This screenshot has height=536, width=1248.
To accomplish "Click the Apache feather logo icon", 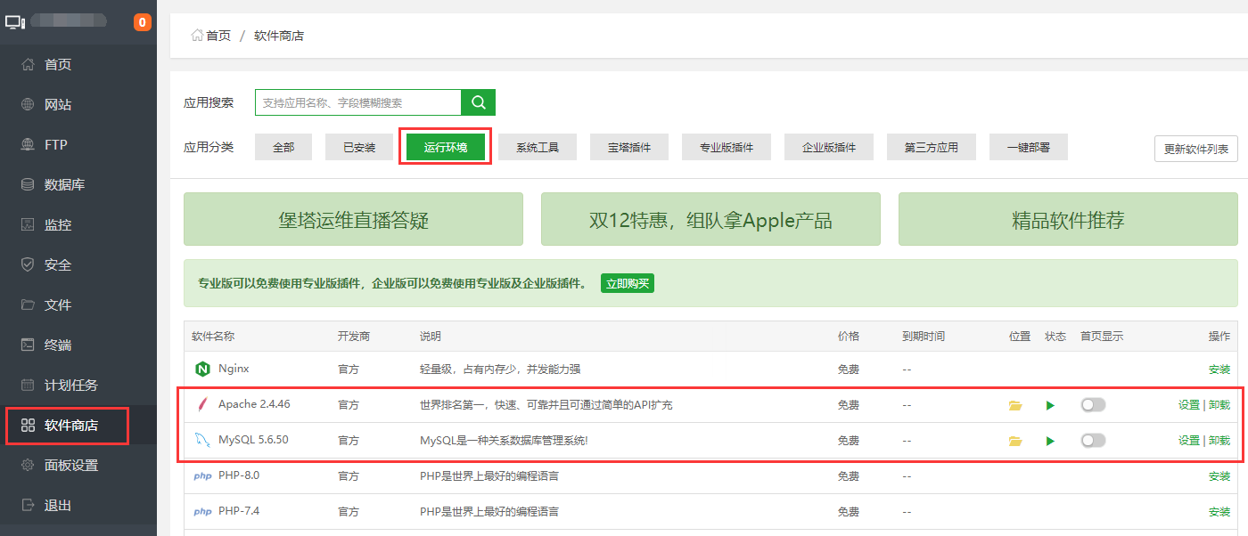I will (x=202, y=405).
